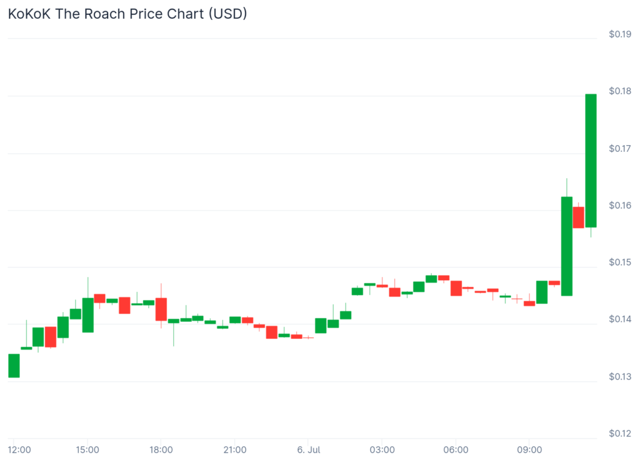Pick the 21:00 time axis label
The height and width of the screenshot is (467, 640).
(234, 450)
